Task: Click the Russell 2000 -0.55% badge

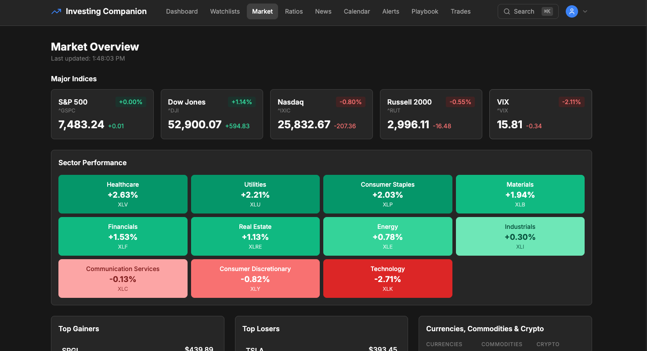Action: click(x=460, y=102)
